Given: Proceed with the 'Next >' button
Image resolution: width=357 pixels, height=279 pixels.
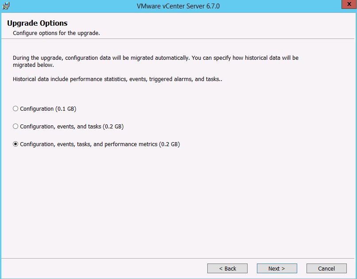Looking at the screenshot, I should pyautogui.click(x=277, y=268).
